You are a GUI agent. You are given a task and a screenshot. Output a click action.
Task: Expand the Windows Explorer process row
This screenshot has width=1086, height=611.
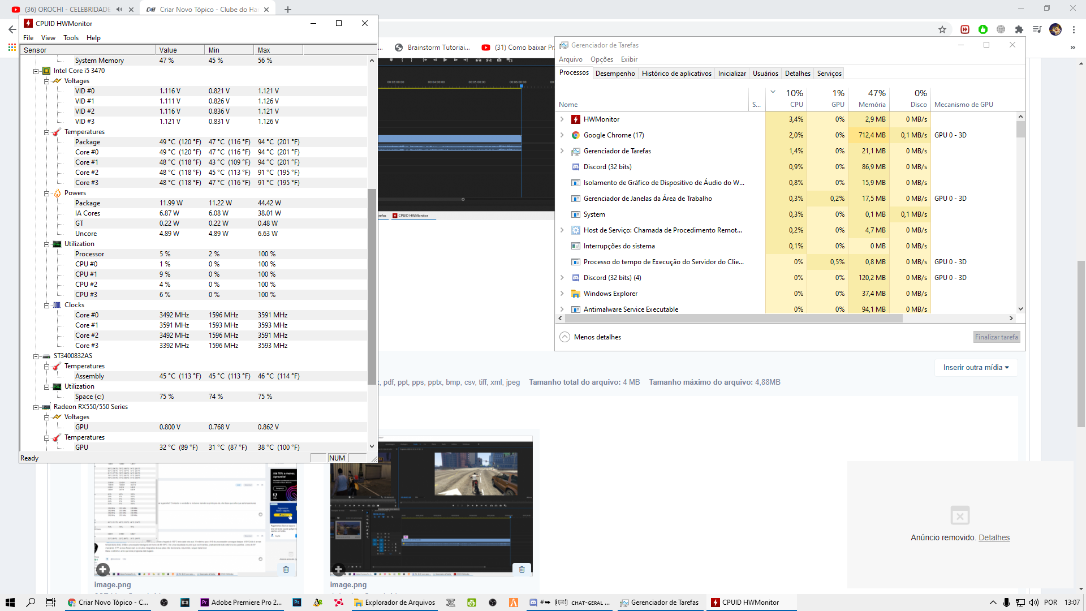[x=562, y=294]
